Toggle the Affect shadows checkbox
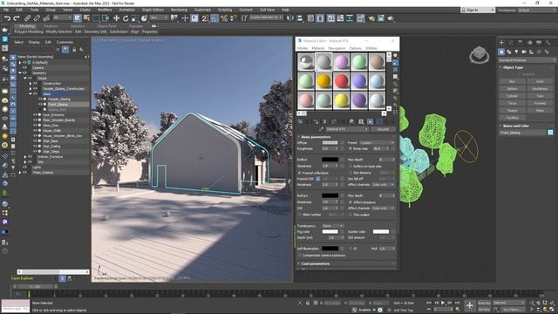Viewport: 558px width, 314px height. pyautogui.click(x=350, y=201)
